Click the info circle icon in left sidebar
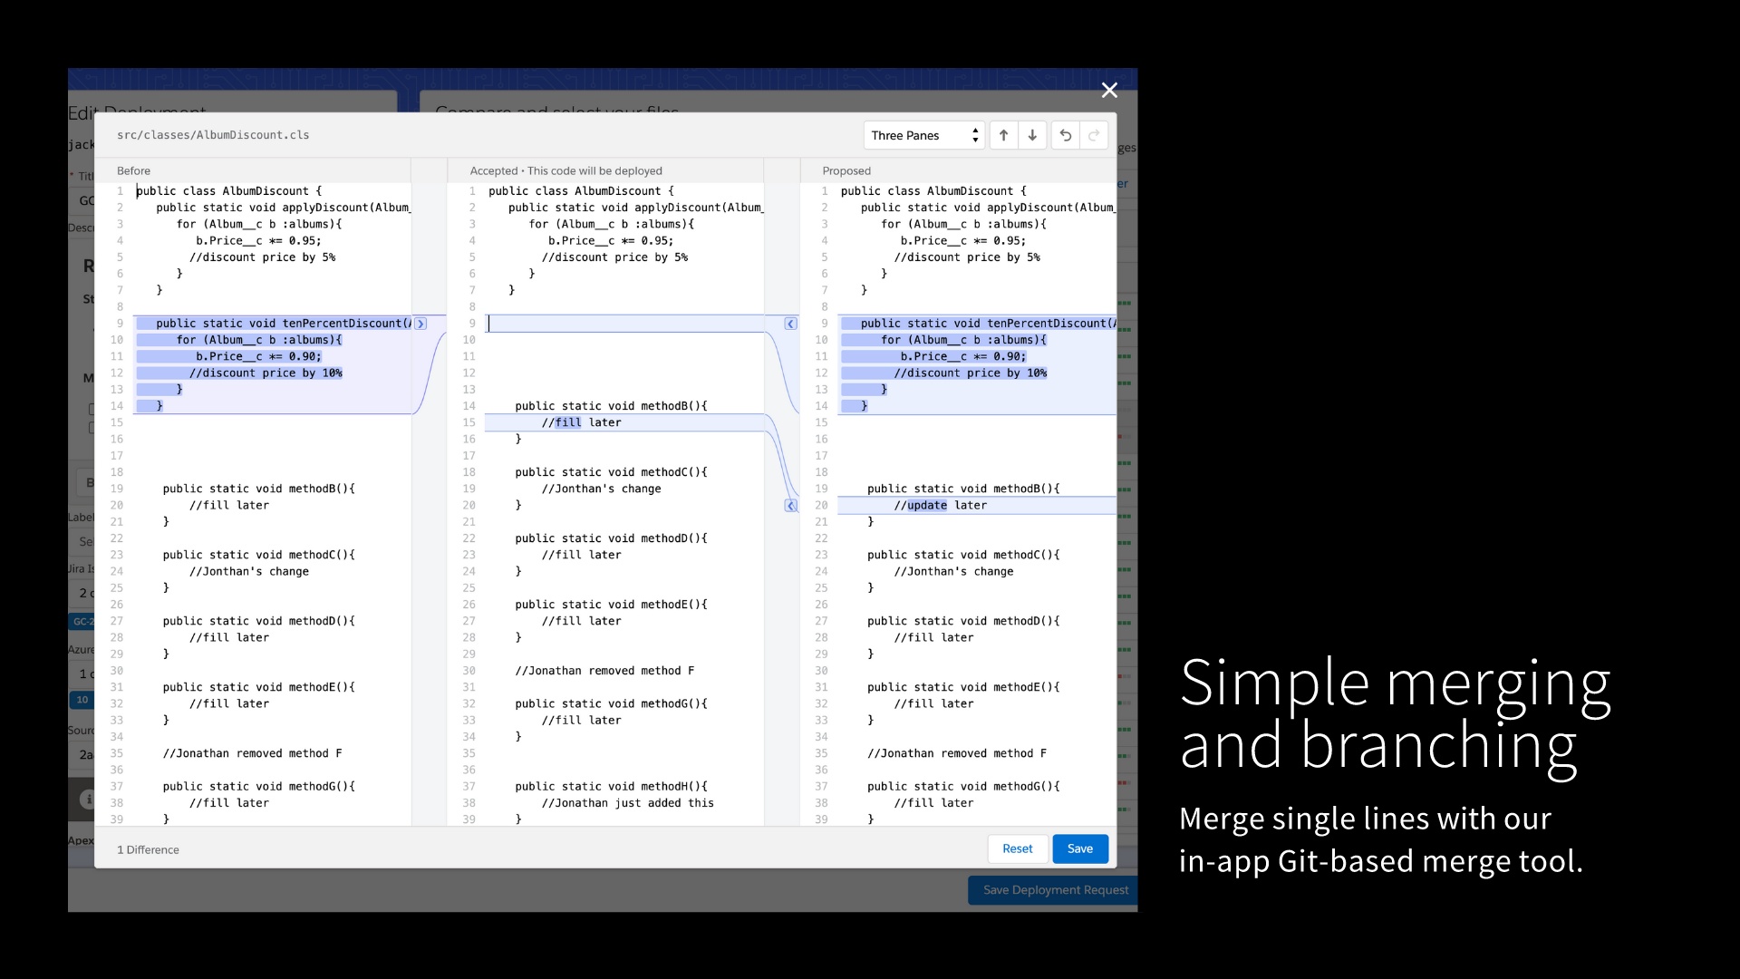 (x=87, y=800)
